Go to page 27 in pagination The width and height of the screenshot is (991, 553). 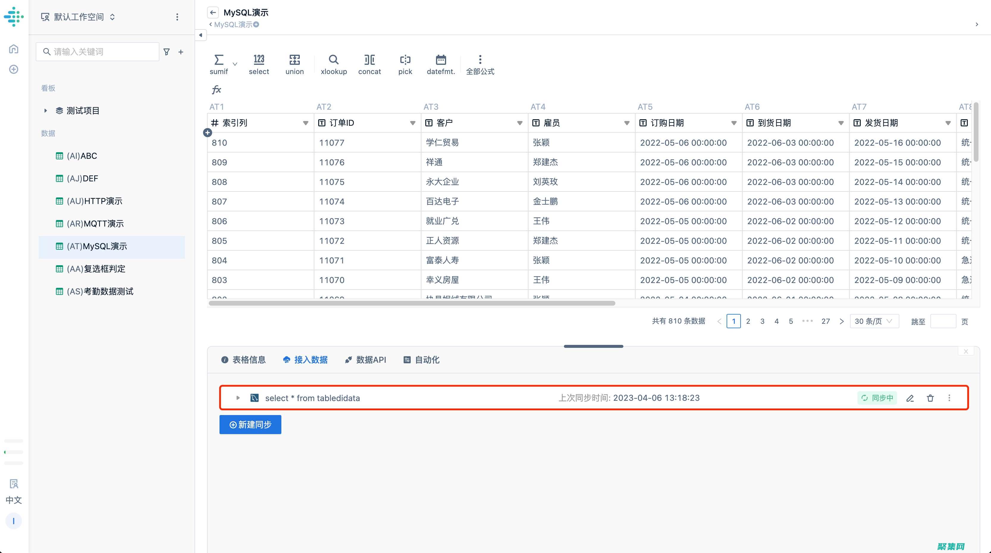point(825,321)
